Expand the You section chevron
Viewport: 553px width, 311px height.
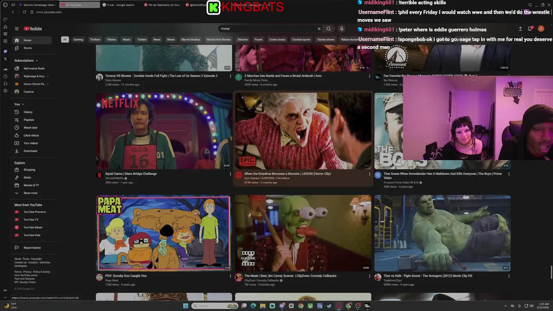click(x=23, y=104)
